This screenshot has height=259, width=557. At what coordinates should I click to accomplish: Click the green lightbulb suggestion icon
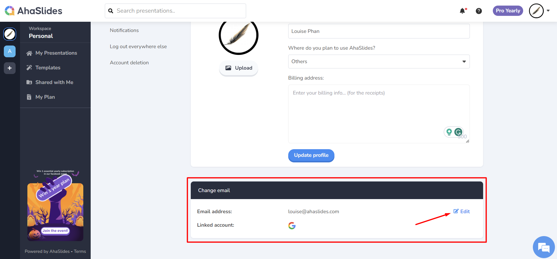click(x=449, y=132)
